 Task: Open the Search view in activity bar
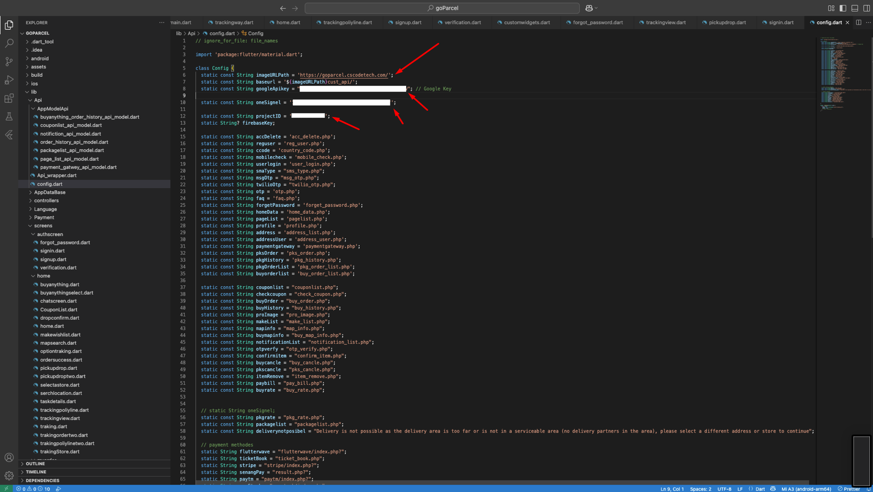click(x=9, y=43)
